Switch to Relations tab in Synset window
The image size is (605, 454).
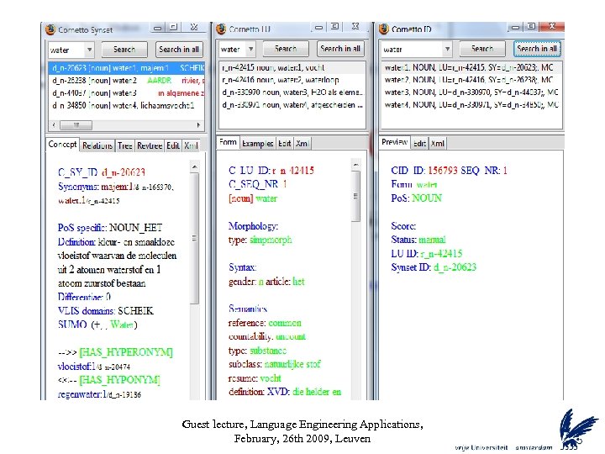97,145
